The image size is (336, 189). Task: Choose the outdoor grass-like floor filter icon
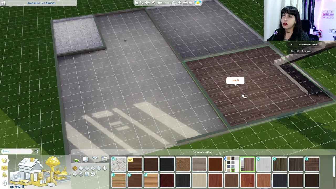pos(81,174)
